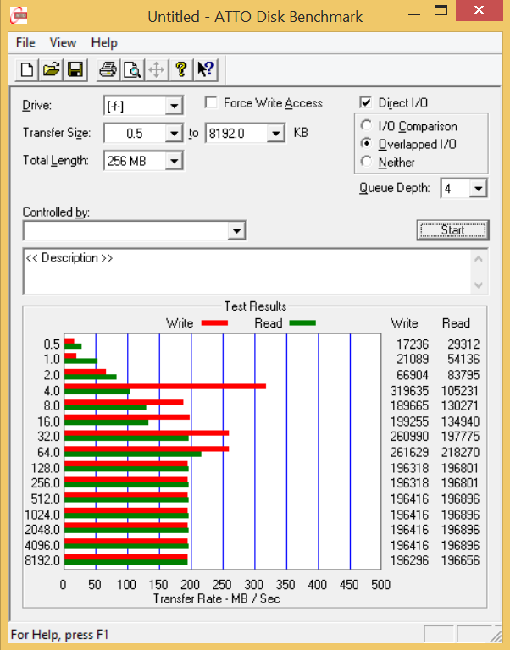Click the ATTO app icon in title bar

pyautogui.click(x=19, y=16)
